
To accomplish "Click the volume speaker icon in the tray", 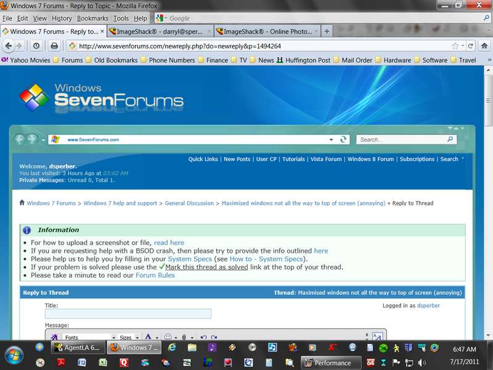I will click(x=422, y=363).
